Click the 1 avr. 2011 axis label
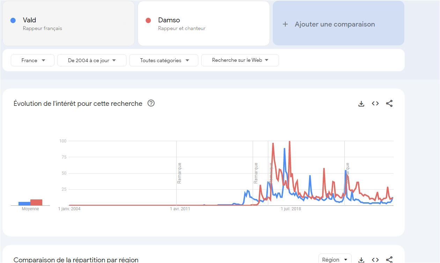The image size is (440, 263). [x=180, y=209]
